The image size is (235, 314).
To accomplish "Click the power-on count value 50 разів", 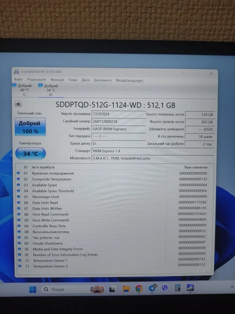I will 199,137.
